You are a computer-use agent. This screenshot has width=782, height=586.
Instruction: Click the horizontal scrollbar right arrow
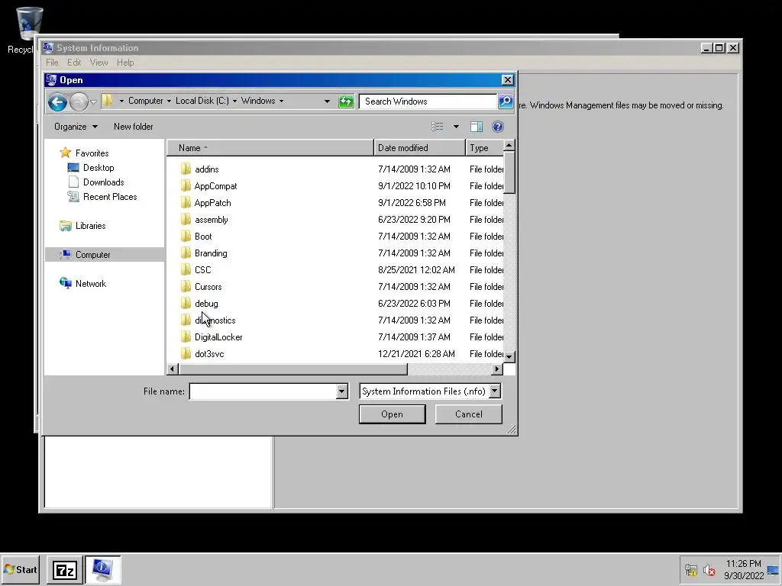pyautogui.click(x=496, y=369)
